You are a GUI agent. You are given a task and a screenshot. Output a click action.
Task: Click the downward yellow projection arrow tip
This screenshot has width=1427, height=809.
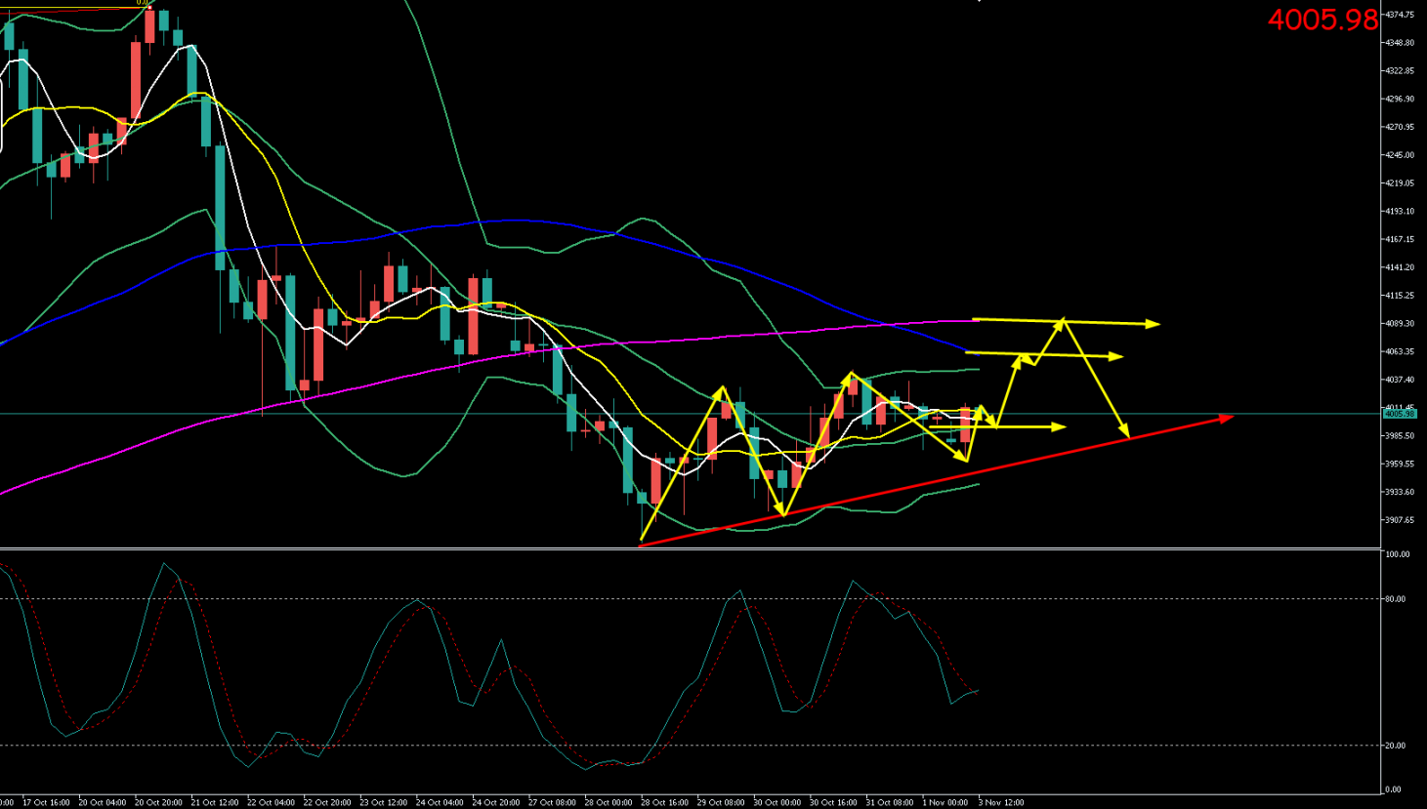[1127, 434]
